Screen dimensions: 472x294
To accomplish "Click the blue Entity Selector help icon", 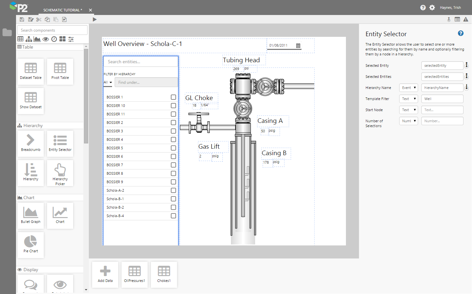I will (461, 33).
